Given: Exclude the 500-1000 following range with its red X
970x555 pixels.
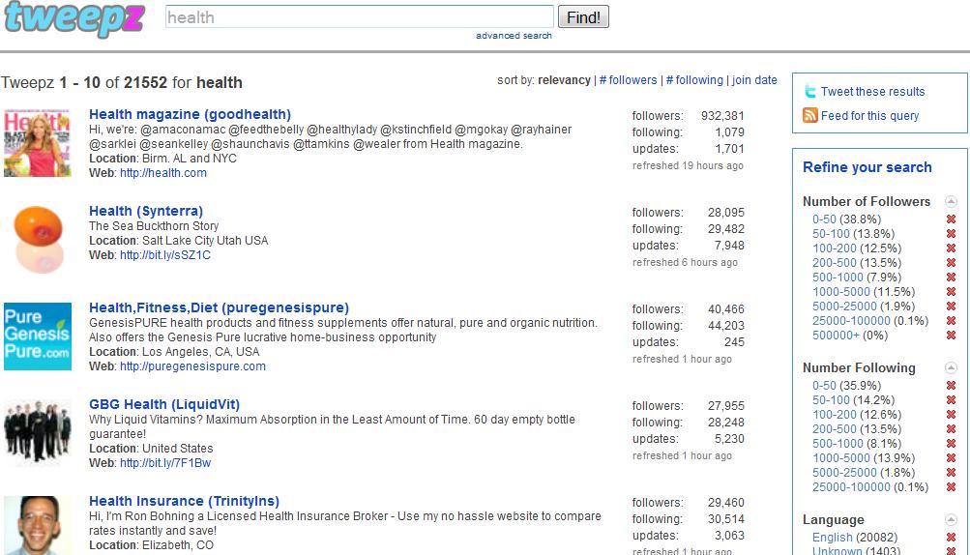Looking at the screenshot, I should coord(951,444).
